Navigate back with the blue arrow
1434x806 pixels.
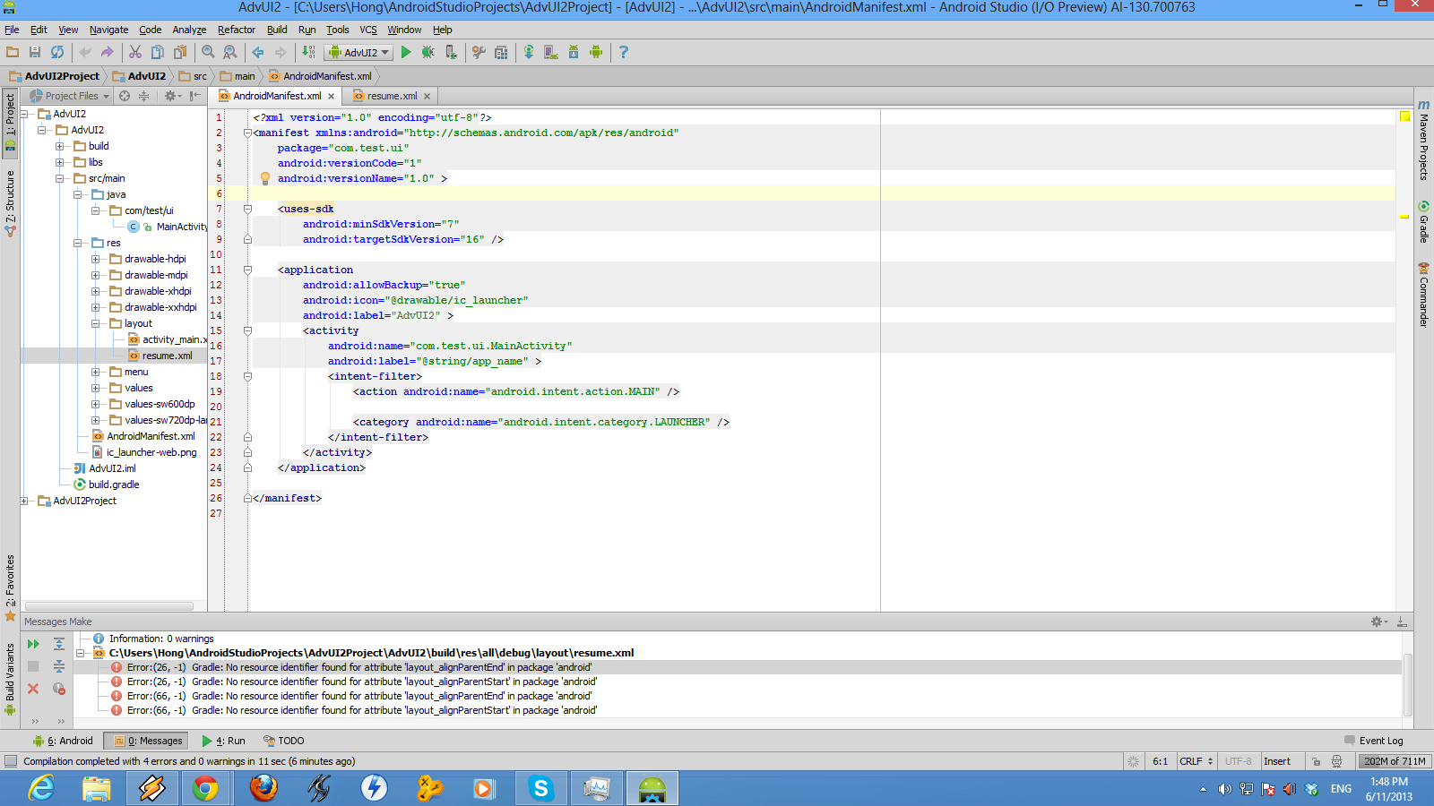[x=258, y=53]
